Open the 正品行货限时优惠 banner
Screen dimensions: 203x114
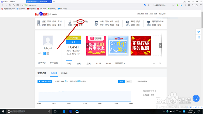[x=141, y=46]
